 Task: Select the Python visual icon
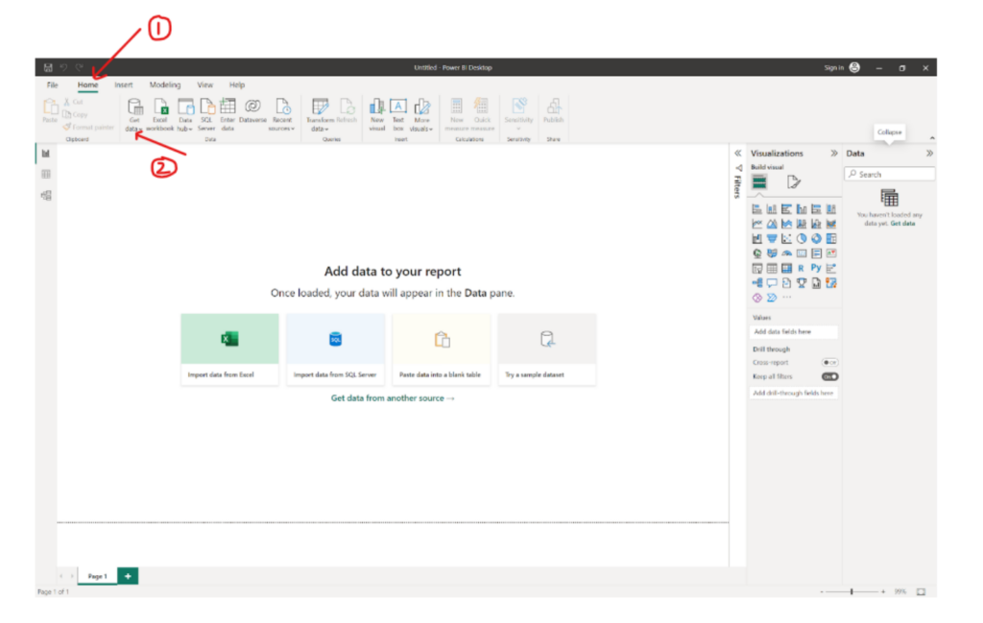click(814, 268)
